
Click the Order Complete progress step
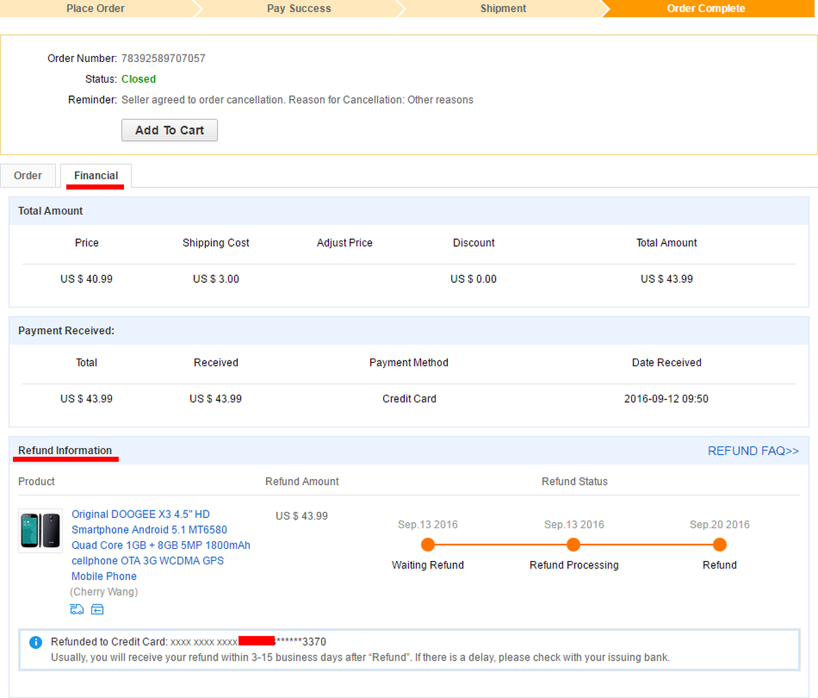pyautogui.click(x=706, y=8)
